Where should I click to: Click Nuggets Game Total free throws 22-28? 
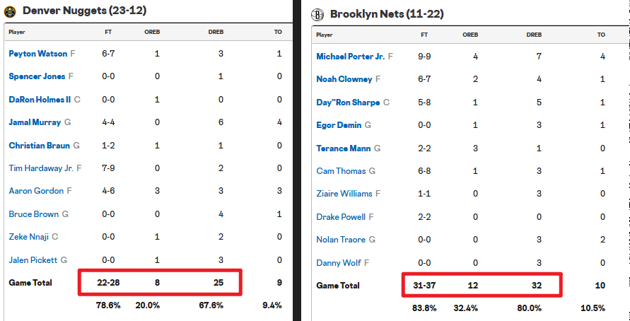109,283
